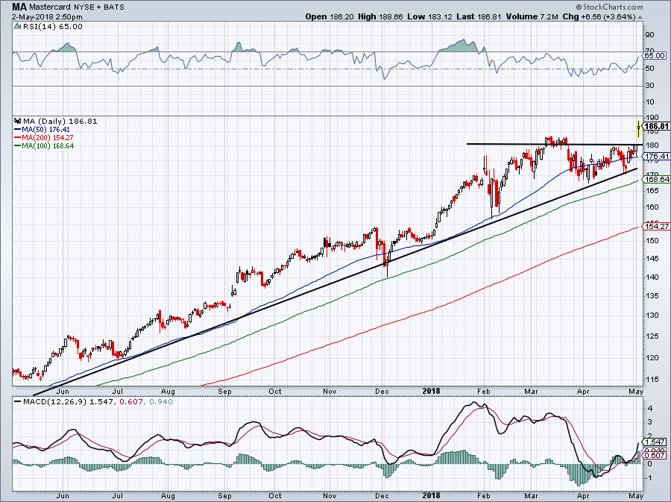Click the MA (Daily) 186.81 legend text
Viewport: 671px width, 502px height.
pos(60,121)
